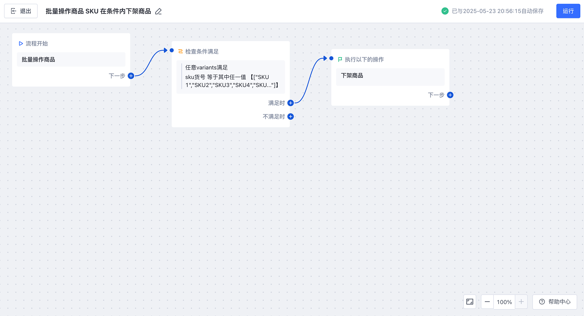Click the 检查条件满足 condition branch icon

(x=180, y=52)
